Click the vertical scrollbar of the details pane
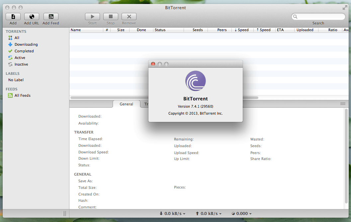Image resolution: width=351 pixels, height=222 pixels. tap(347, 156)
